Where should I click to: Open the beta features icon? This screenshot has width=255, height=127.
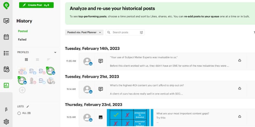pos(6,110)
